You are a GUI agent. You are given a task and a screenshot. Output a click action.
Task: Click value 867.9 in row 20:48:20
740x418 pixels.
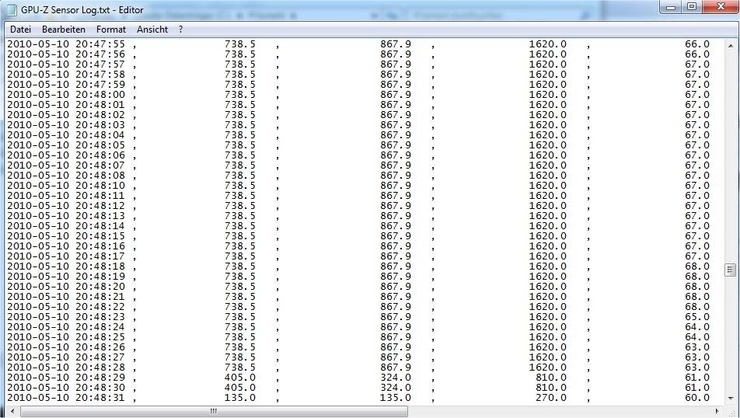pos(396,287)
